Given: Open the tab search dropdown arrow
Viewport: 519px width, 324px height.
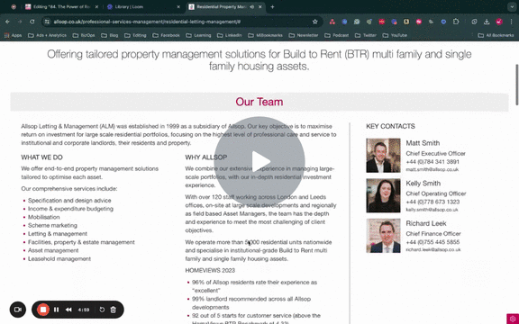Looking at the screenshot, I should pos(512,6).
